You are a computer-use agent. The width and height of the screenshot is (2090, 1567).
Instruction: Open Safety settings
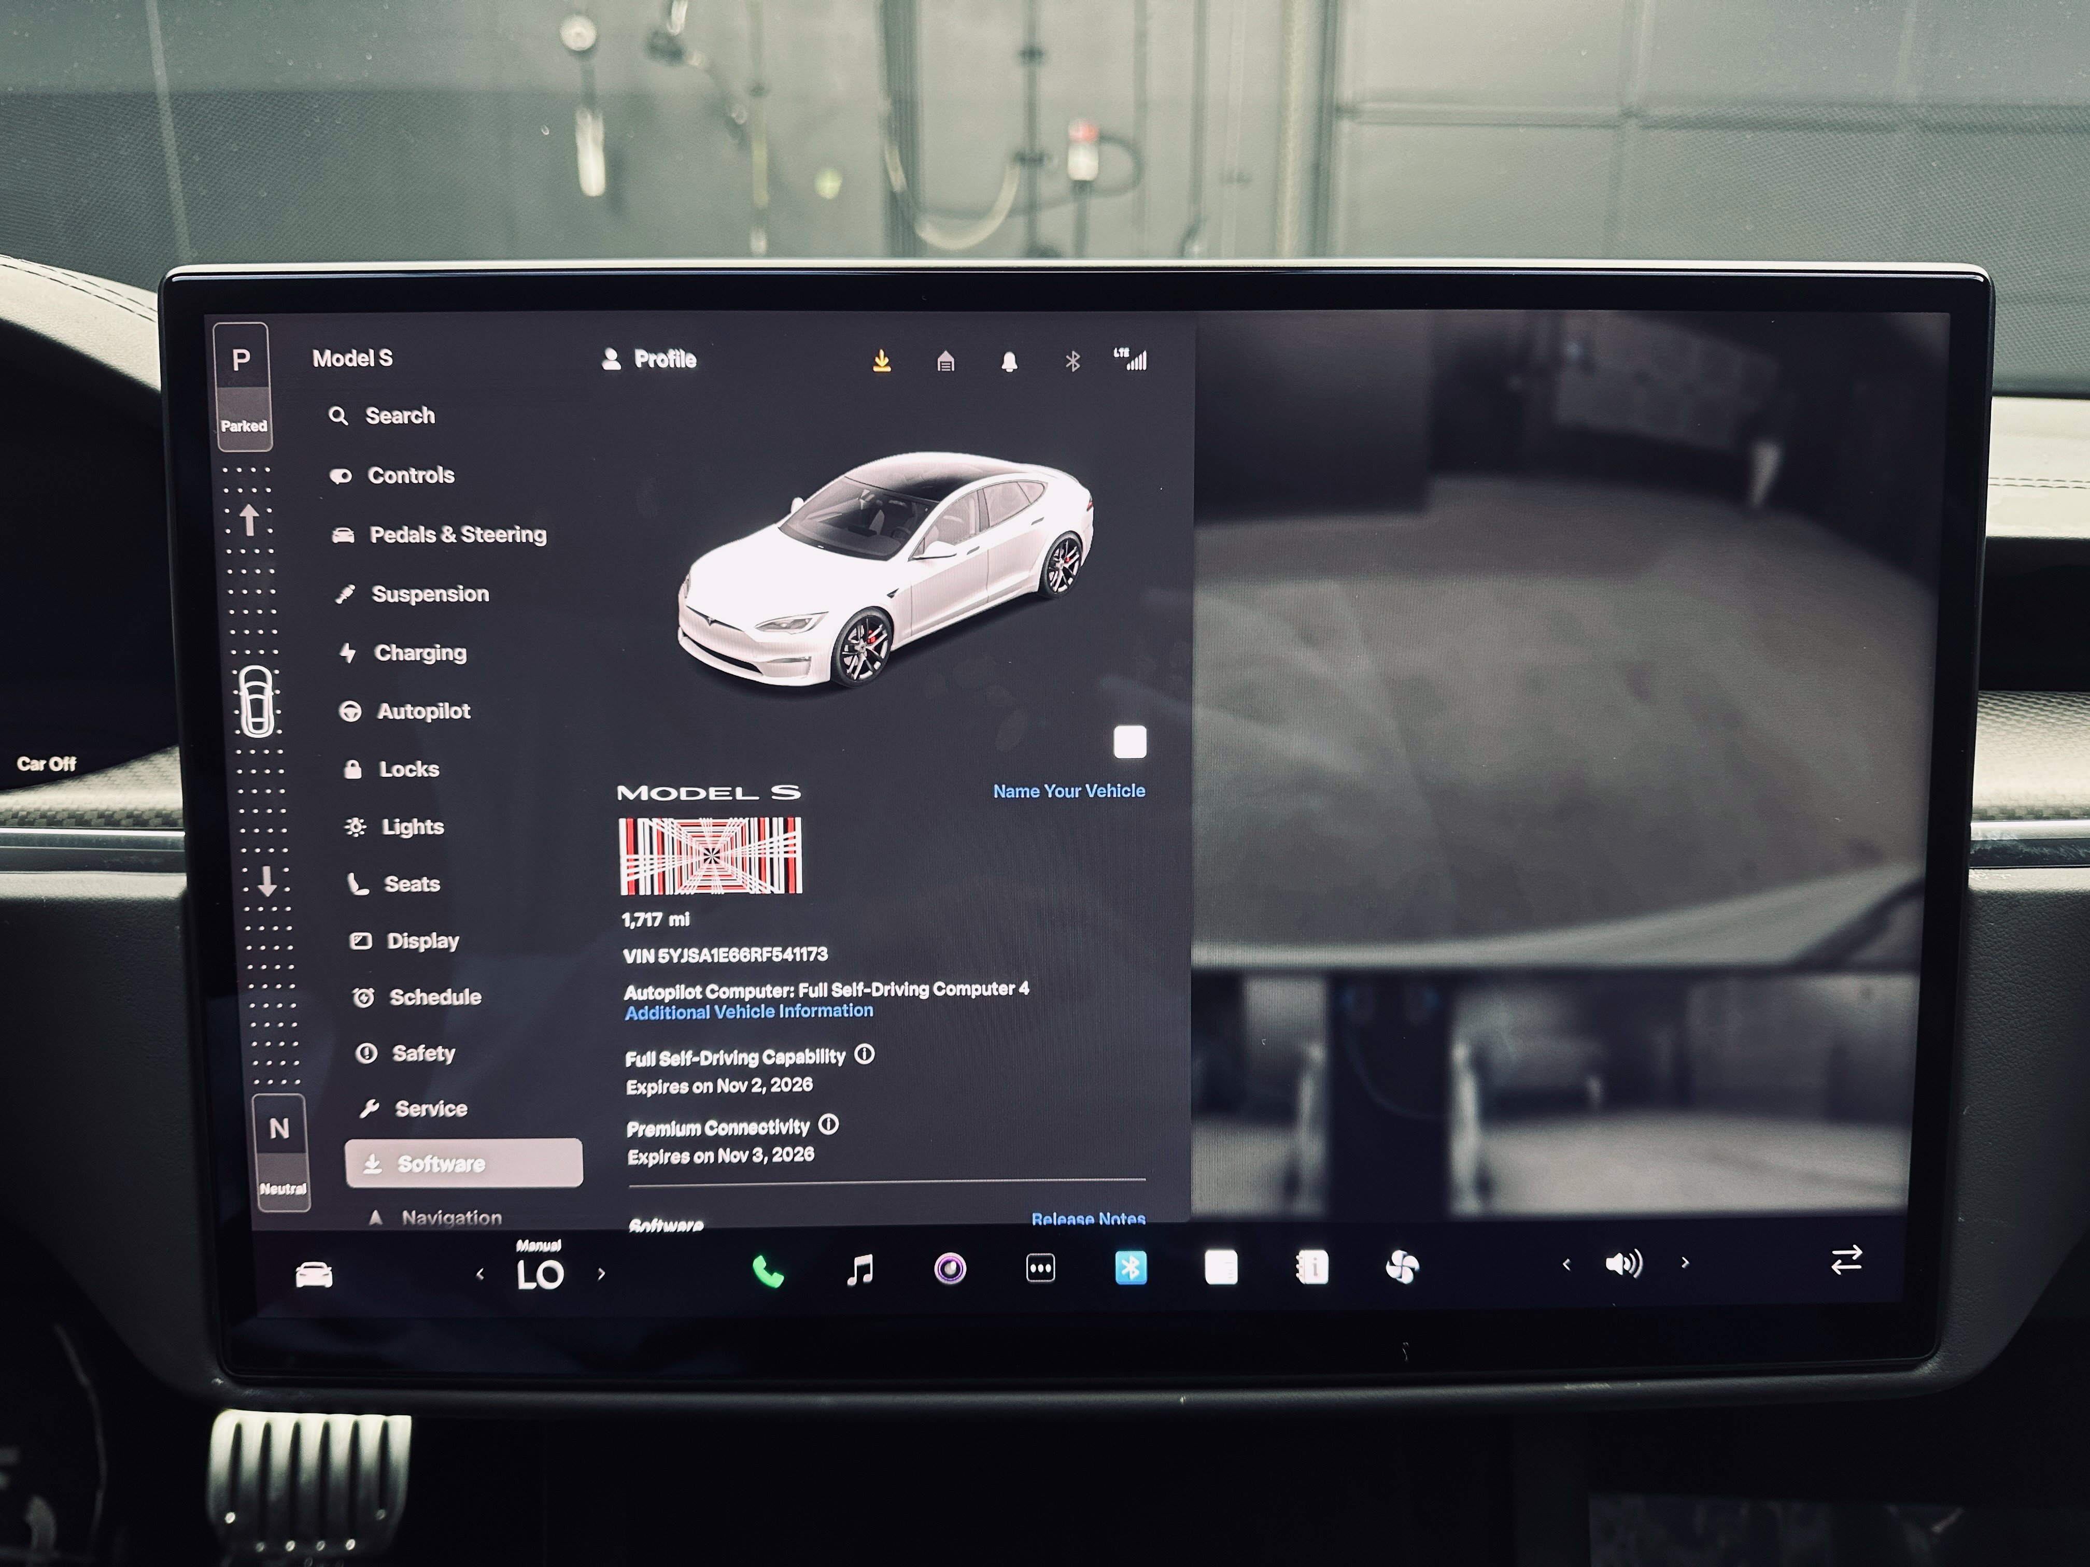click(x=405, y=1053)
